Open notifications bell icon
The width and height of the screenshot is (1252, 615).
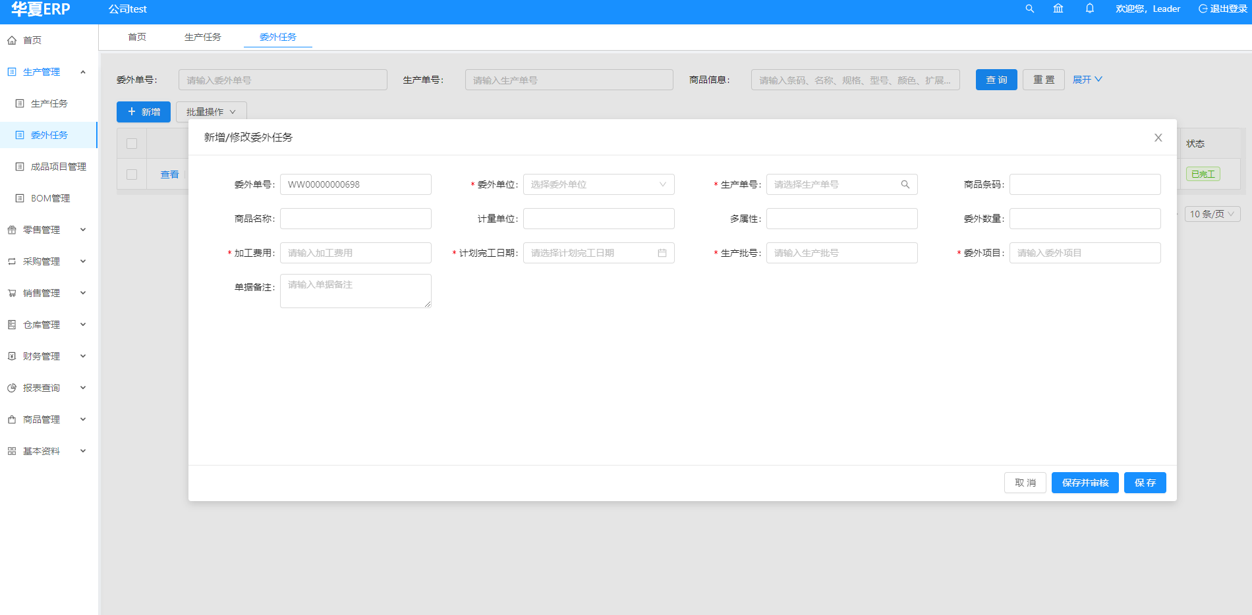point(1090,9)
